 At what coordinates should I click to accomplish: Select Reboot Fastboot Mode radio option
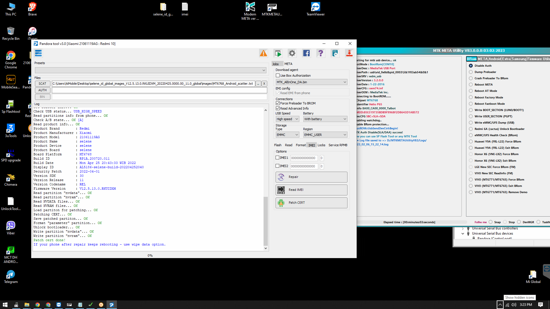click(471, 104)
